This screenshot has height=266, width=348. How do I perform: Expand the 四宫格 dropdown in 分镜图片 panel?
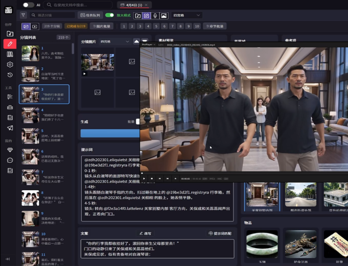[x=115, y=42]
